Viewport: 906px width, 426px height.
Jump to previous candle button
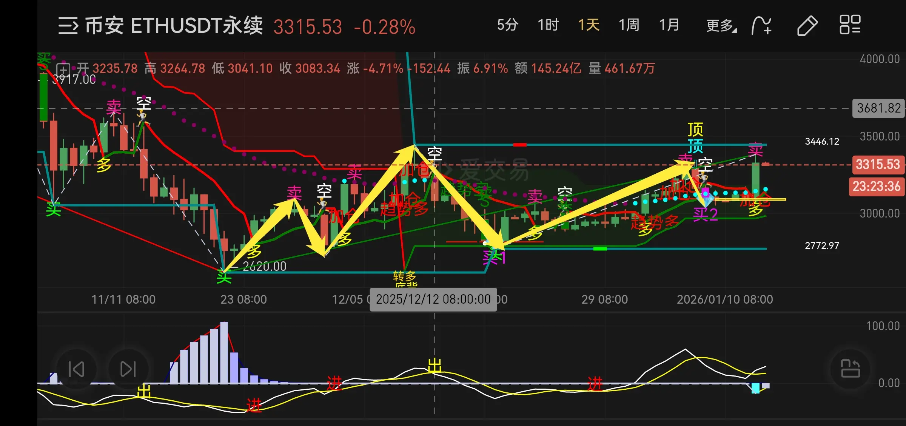[x=76, y=369]
